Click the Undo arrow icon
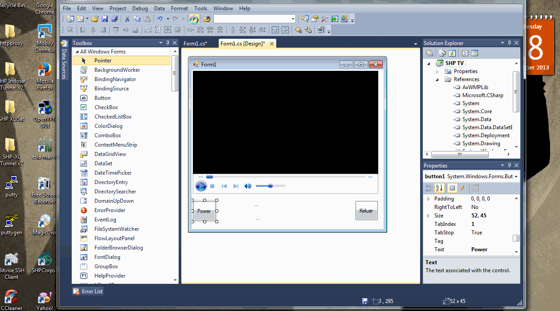This screenshot has width=560, height=311. pyautogui.click(x=159, y=19)
